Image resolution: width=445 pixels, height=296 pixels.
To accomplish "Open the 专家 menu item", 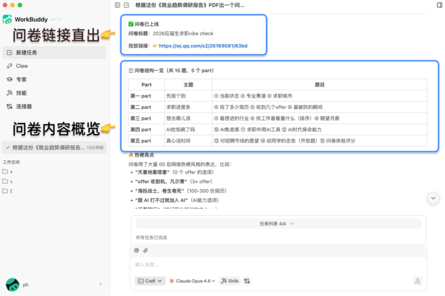I will pyautogui.click(x=54, y=79).
